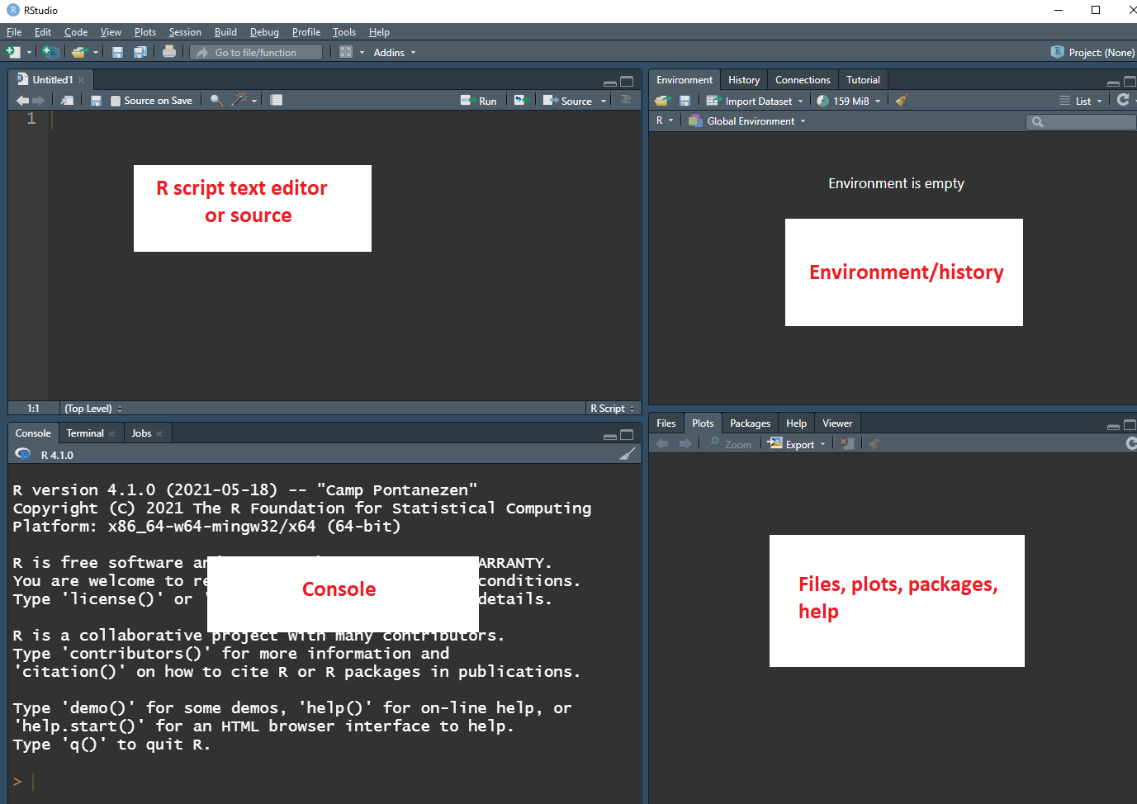The height and width of the screenshot is (804, 1137).
Task: Switch to the History tab
Action: point(743,80)
